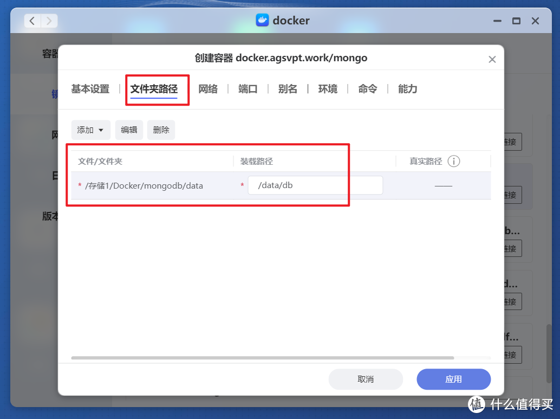Close the create container dialog with the X
Image resolution: width=560 pixels, height=419 pixels.
(492, 59)
